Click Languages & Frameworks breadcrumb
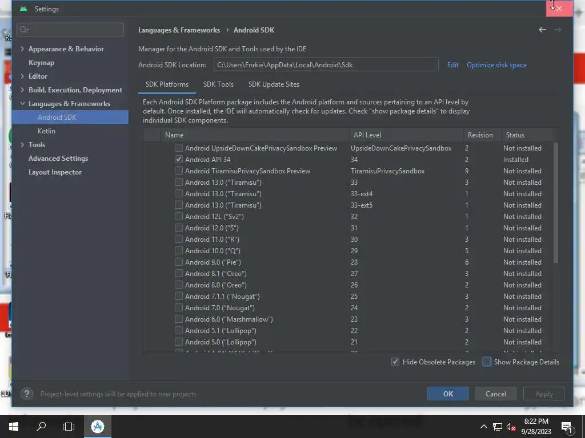 (179, 30)
